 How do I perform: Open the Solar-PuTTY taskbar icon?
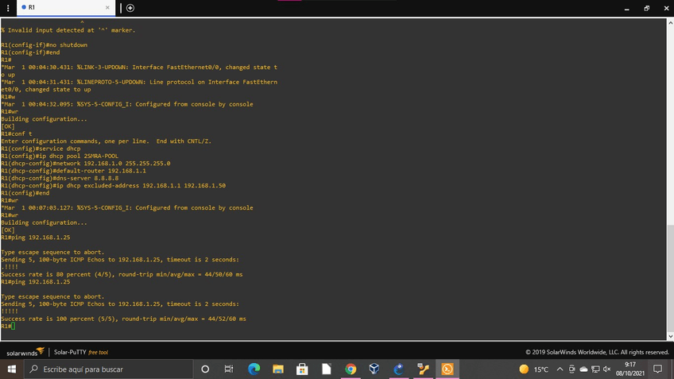447,369
